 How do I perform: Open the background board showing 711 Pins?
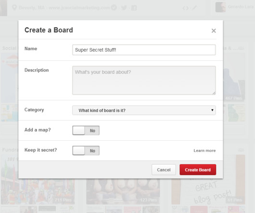click(38, 191)
